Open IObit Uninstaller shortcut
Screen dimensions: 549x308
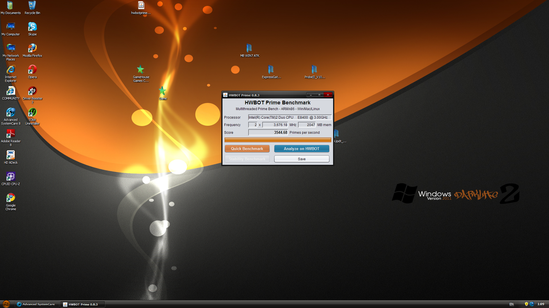[x=32, y=116]
